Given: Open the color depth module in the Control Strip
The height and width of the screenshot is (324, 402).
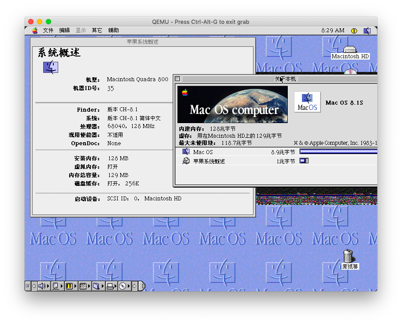Looking at the screenshot, I should pos(69,286).
